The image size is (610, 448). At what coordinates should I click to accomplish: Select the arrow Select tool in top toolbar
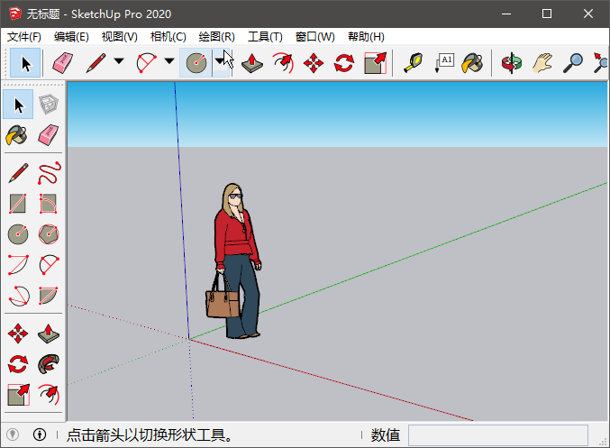pos(25,63)
